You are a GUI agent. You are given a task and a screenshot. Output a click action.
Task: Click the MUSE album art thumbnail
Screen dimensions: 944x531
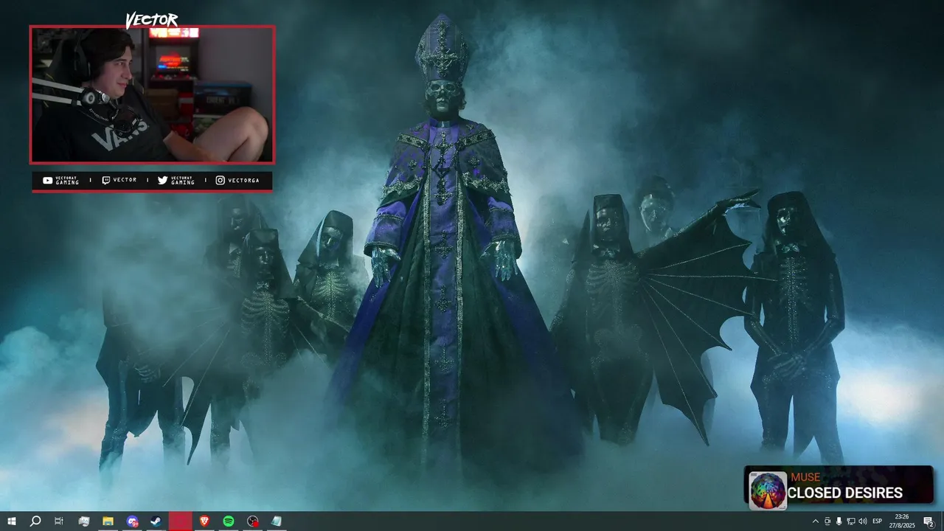point(768,490)
